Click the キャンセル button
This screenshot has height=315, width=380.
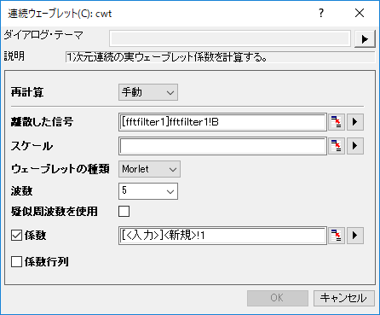(x=344, y=298)
